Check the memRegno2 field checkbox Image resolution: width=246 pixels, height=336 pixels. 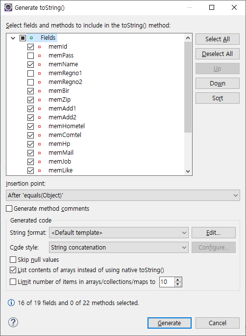(x=30, y=82)
